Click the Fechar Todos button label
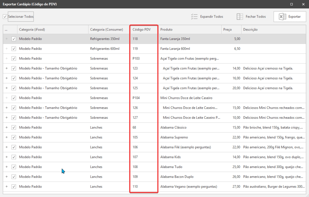This screenshot has height=197, width=309. tap(256, 17)
